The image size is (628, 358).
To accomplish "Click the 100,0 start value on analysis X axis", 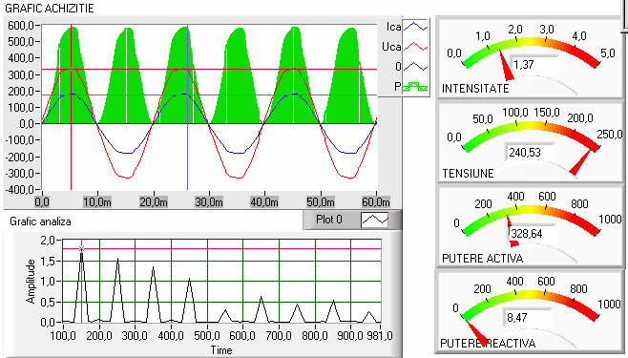I will (63, 336).
